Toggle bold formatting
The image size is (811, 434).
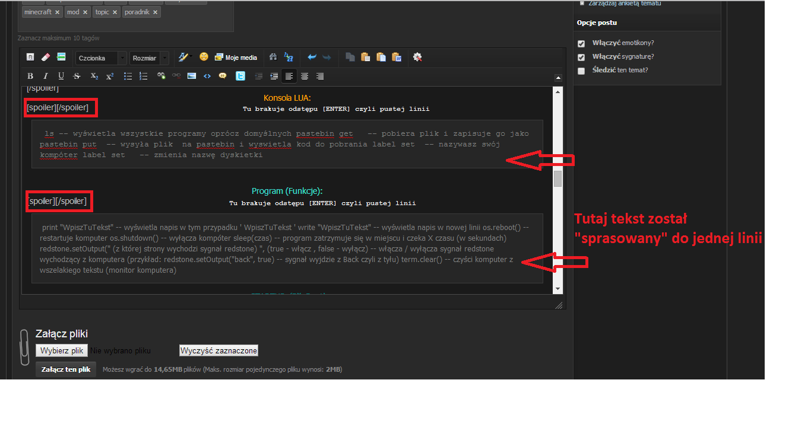tap(30, 76)
